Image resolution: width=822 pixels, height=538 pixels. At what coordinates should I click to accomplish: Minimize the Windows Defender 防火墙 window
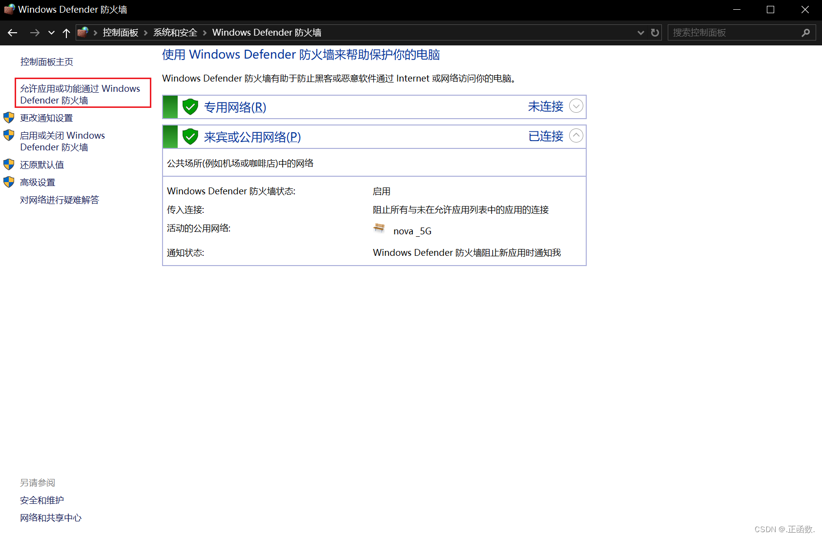(x=737, y=10)
